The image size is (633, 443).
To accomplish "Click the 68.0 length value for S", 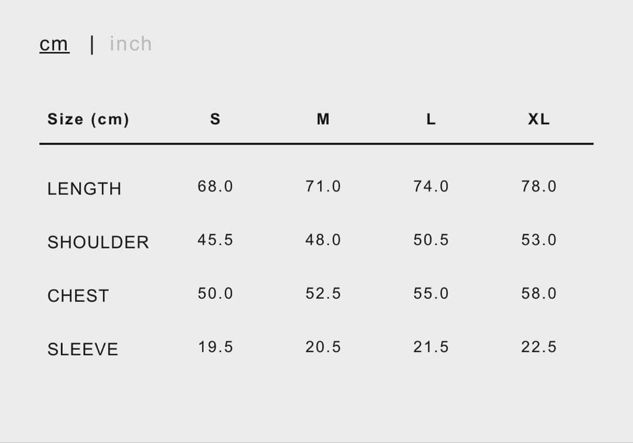I will pos(215,186).
